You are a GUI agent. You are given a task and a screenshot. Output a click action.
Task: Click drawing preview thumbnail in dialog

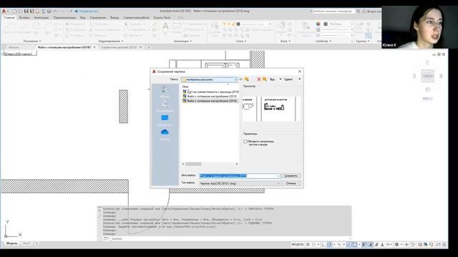click(x=271, y=109)
